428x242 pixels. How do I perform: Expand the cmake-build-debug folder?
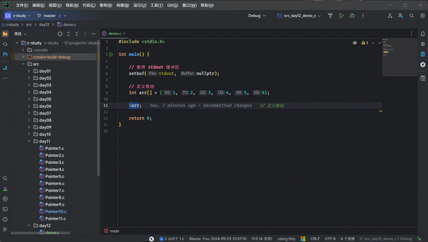(x=23, y=57)
